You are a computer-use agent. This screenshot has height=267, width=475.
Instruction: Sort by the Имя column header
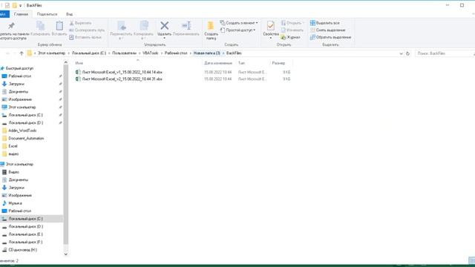point(79,63)
